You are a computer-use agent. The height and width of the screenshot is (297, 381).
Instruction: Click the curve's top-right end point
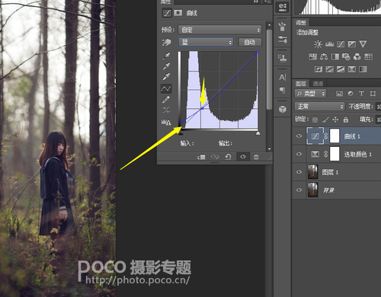(x=257, y=53)
